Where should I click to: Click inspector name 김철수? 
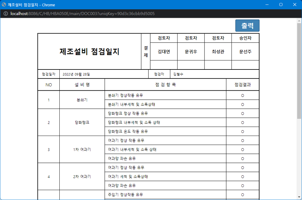coord(178,74)
